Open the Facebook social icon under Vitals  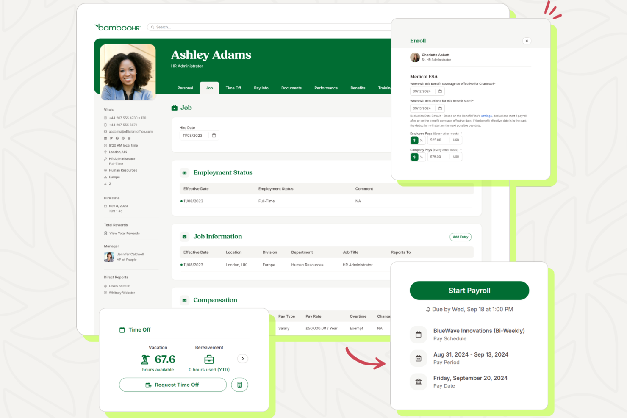tap(117, 138)
